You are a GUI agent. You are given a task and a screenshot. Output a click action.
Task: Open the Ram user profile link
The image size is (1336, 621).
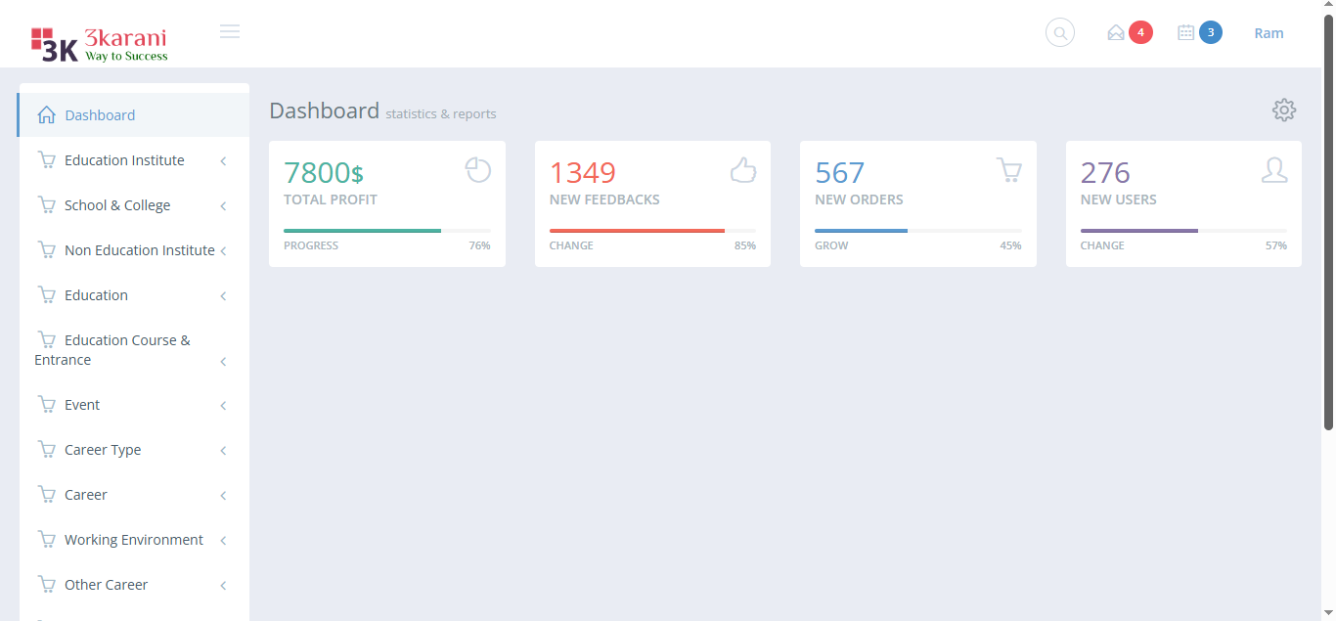[x=1269, y=33]
